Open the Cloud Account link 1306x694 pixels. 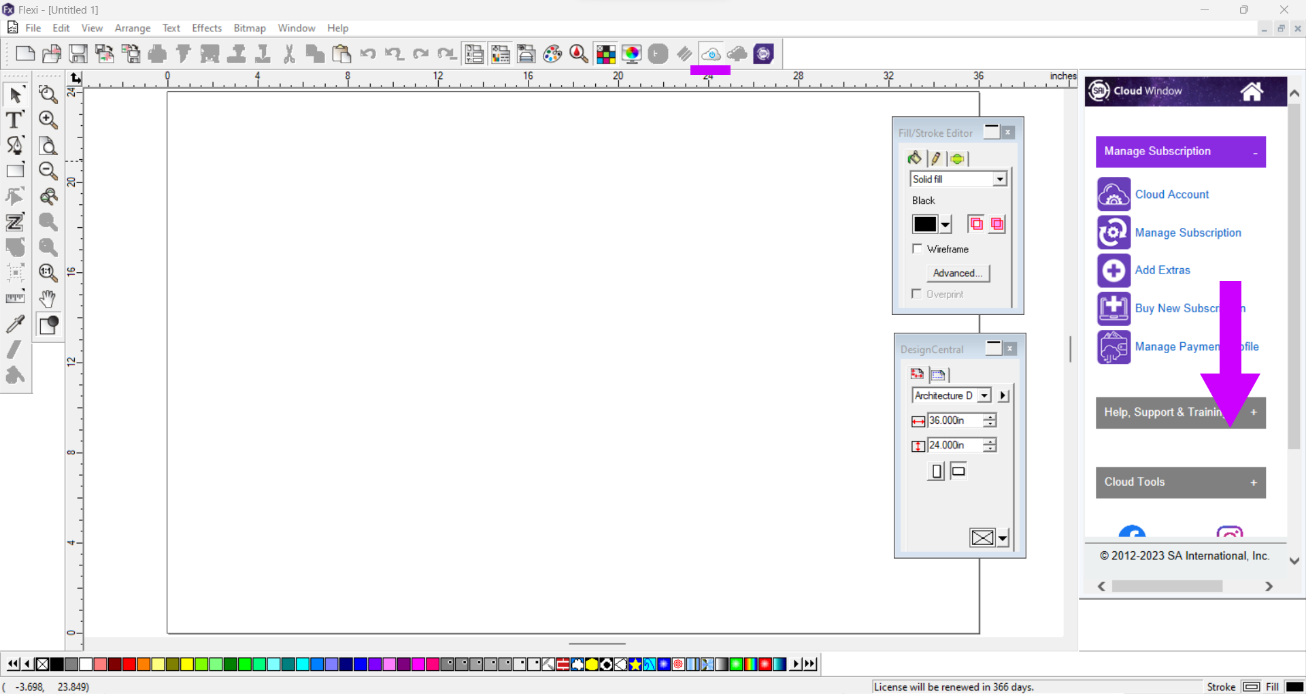(x=1171, y=195)
